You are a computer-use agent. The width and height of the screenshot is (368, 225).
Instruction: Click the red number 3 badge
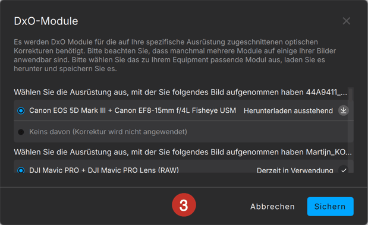pos(184,205)
